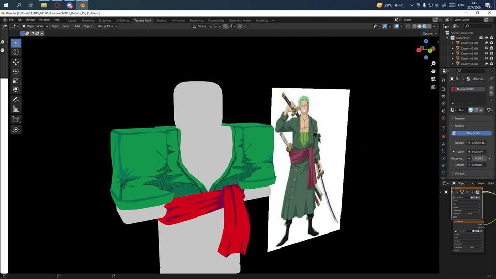Viewport: 496px width, 279px height.
Task: Click the pan view hand icon in viewport
Action: (x=433, y=71)
